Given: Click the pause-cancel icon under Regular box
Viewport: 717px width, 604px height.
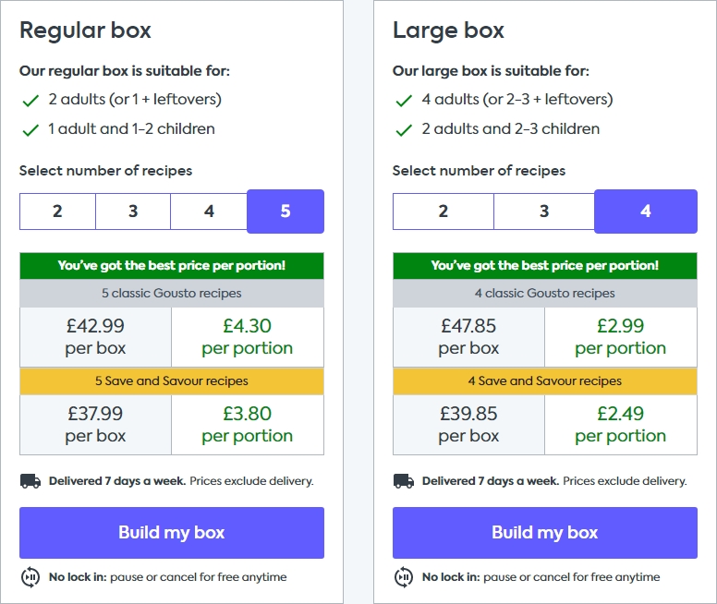Looking at the screenshot, I should (30, 577).
